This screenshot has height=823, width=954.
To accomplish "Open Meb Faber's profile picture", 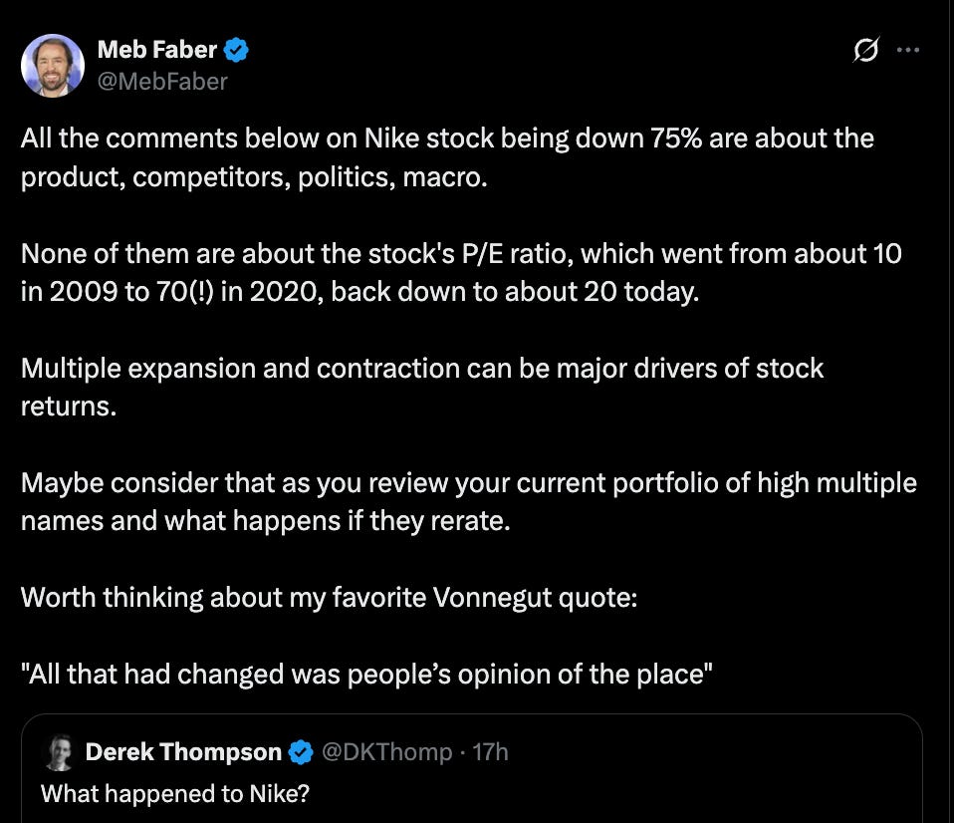I will click(x=53, y=65).
